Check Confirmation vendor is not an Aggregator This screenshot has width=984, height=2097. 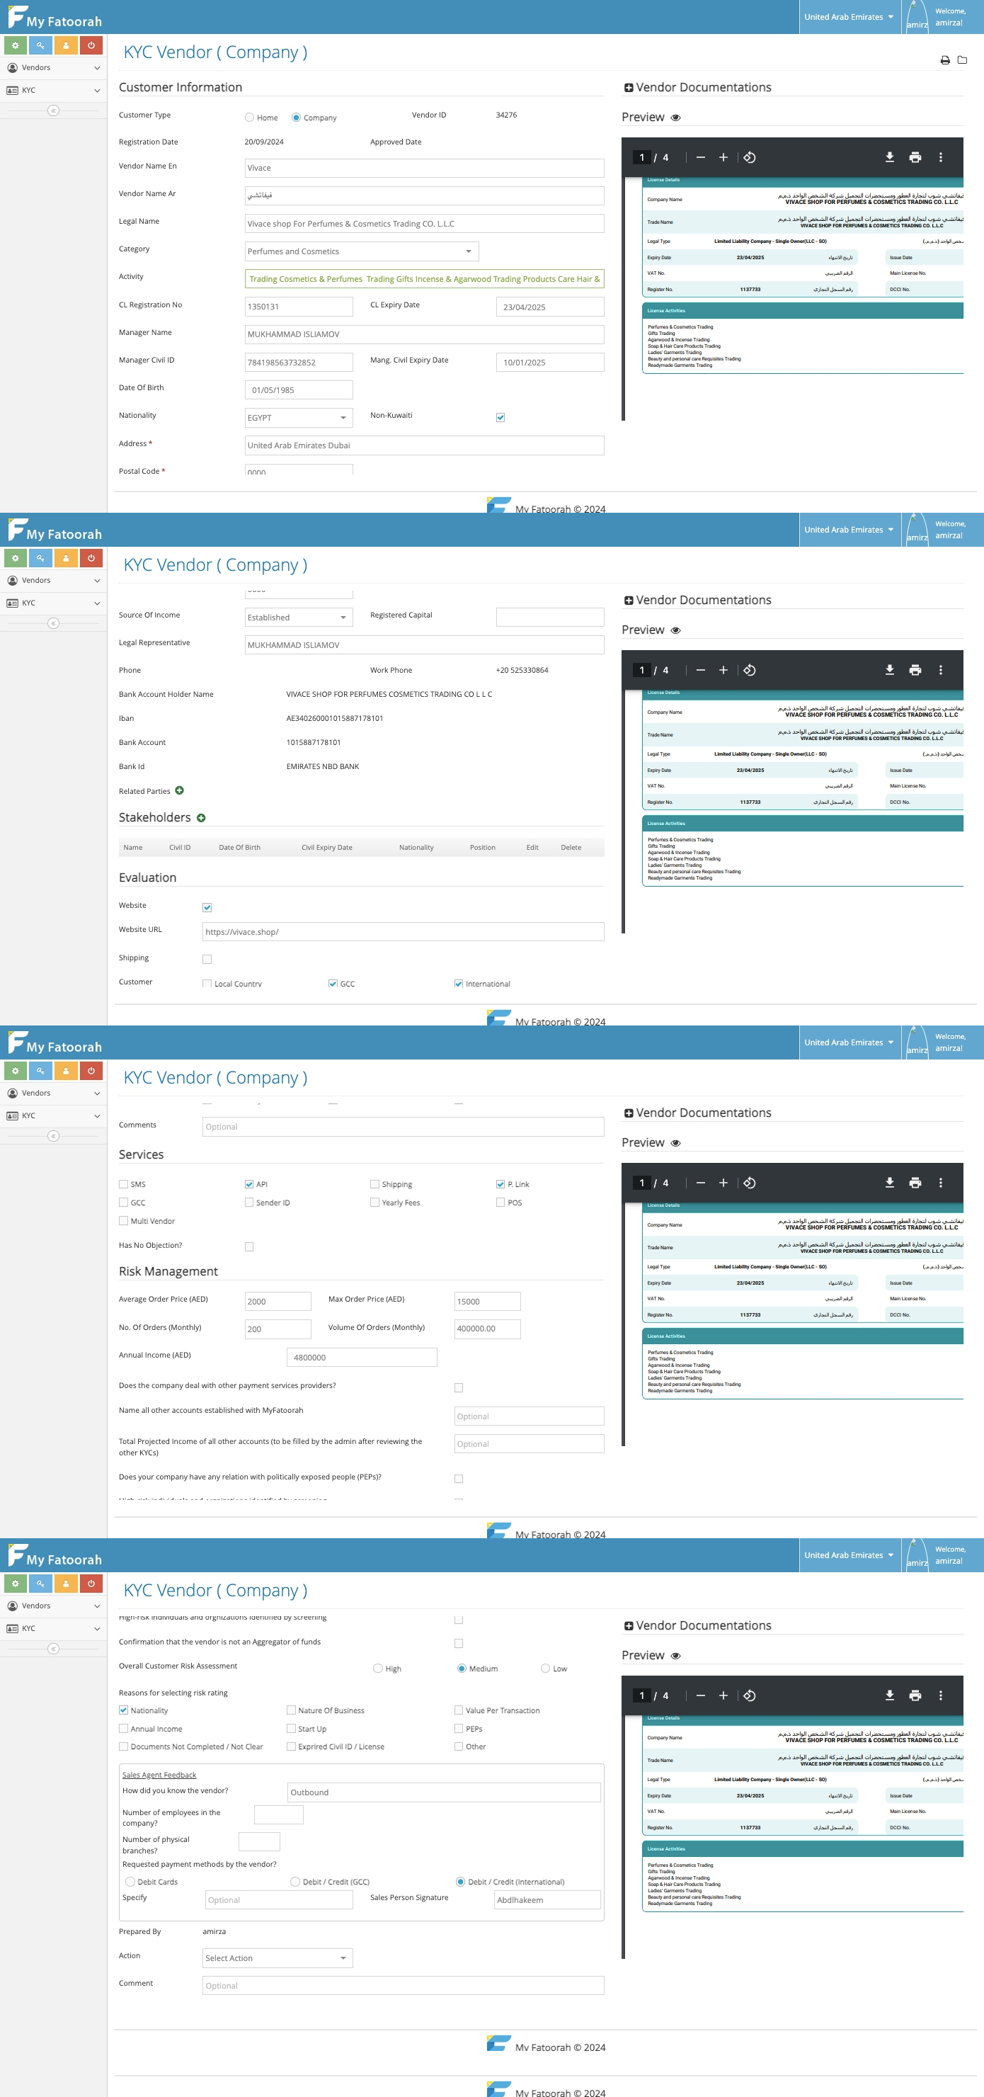(458, 1643)
